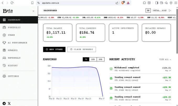This screenshot has height=106, width=178.
Task: Click TRX price in ticker
Action: coord(135,18)
